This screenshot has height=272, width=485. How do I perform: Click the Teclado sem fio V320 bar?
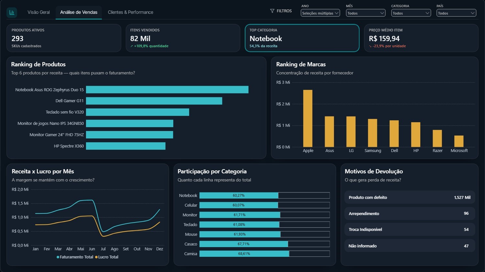(x=137, y=112)
